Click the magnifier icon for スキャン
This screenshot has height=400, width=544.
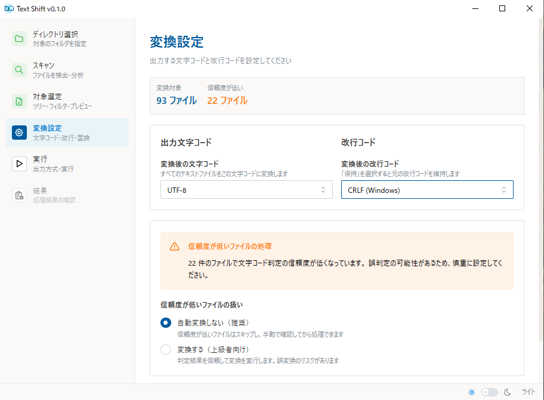point(19,69)
